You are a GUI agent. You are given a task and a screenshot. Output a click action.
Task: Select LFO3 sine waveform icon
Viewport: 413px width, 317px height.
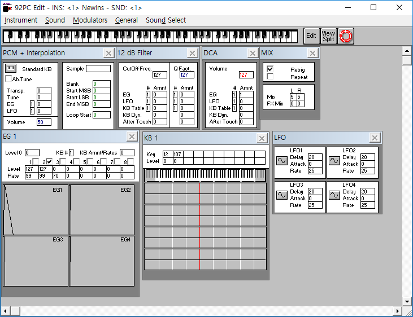click(281, 195)
